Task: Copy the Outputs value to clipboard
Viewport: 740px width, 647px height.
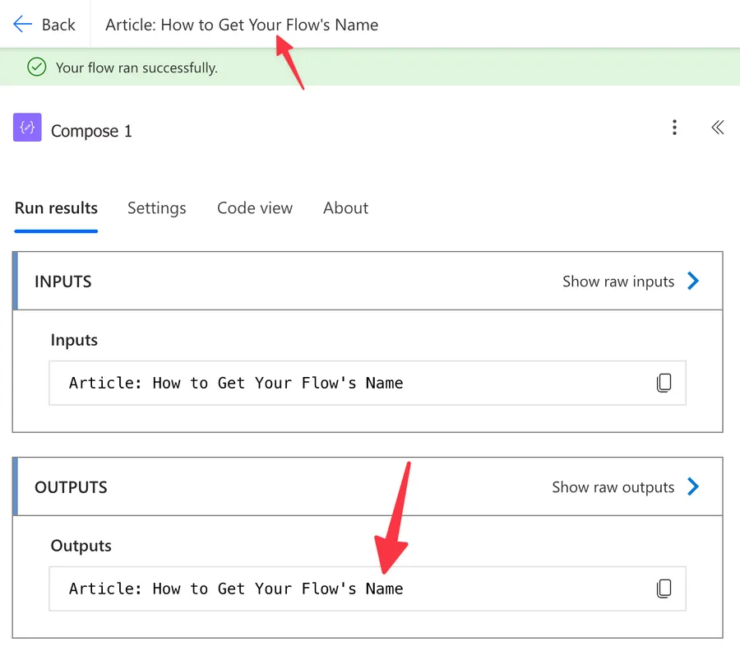Action: point(664,589)
